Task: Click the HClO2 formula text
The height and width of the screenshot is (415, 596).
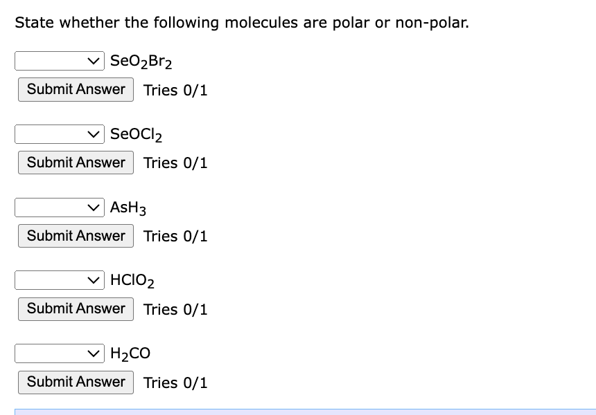Action: click(132, 280)
